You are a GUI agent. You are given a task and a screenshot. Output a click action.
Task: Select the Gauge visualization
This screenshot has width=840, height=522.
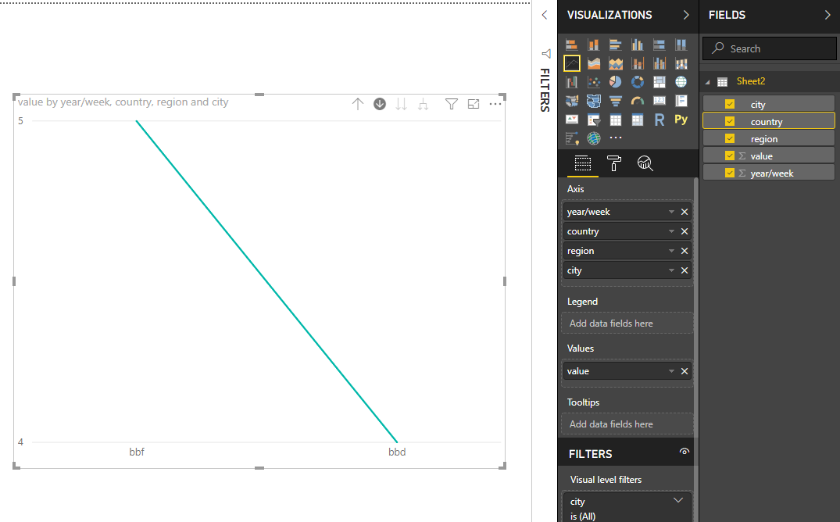click(638, 101)
